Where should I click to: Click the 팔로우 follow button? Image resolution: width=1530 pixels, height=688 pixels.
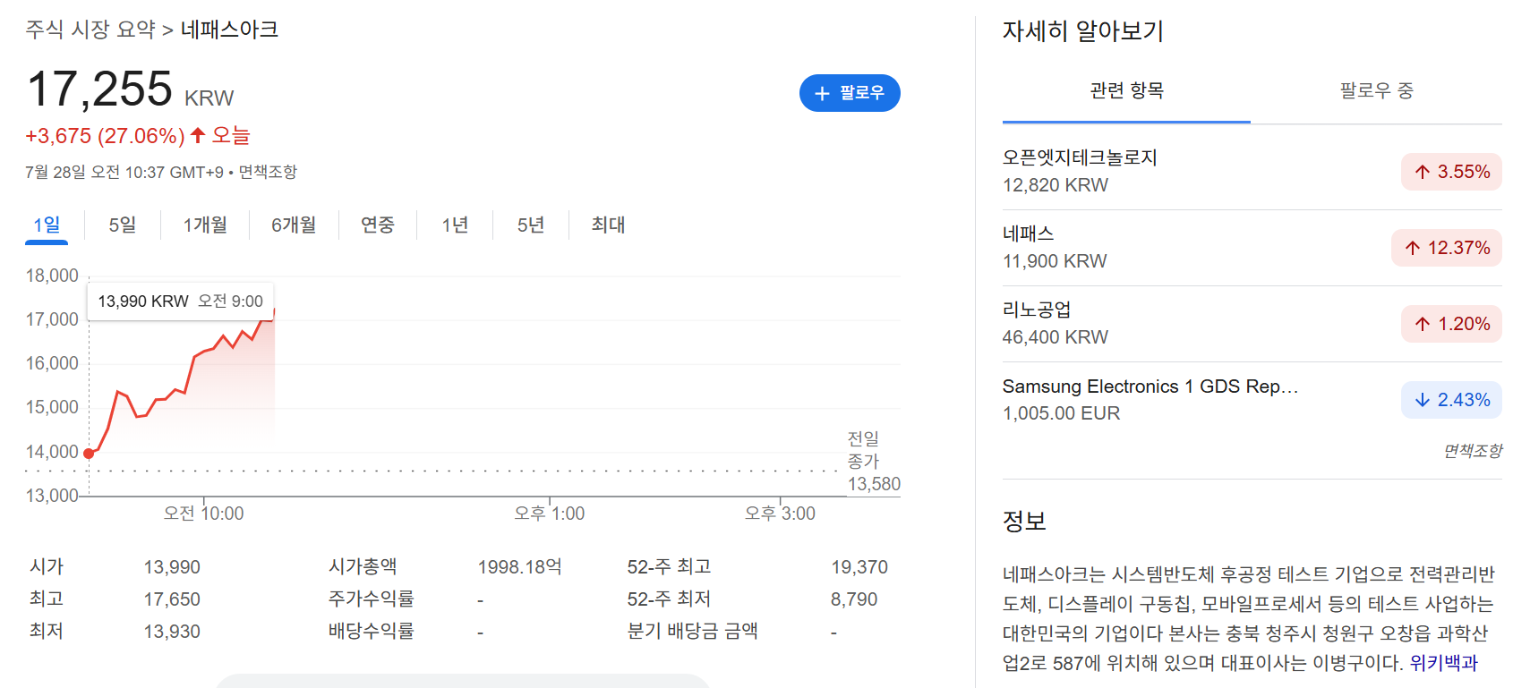[850, 93]
